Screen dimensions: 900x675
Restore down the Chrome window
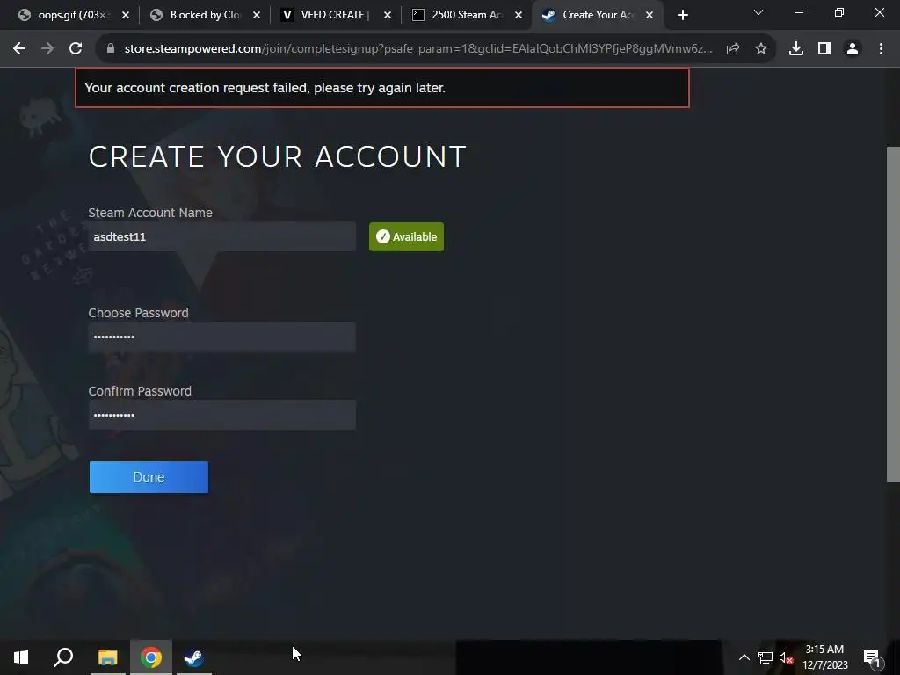click(839, 12)
